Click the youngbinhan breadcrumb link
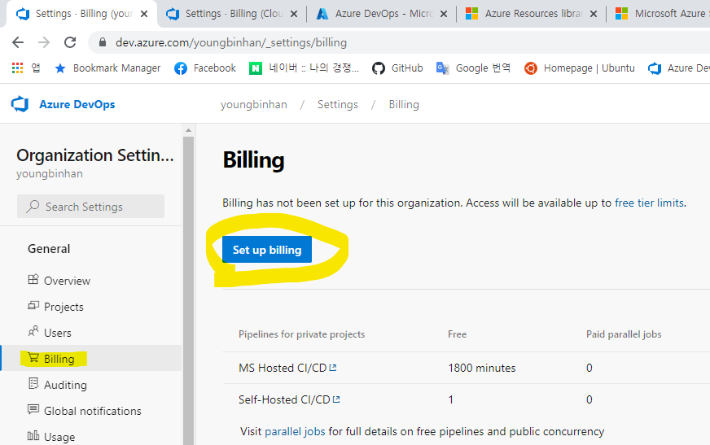710x445 pixels. click(x=254, y=104)
